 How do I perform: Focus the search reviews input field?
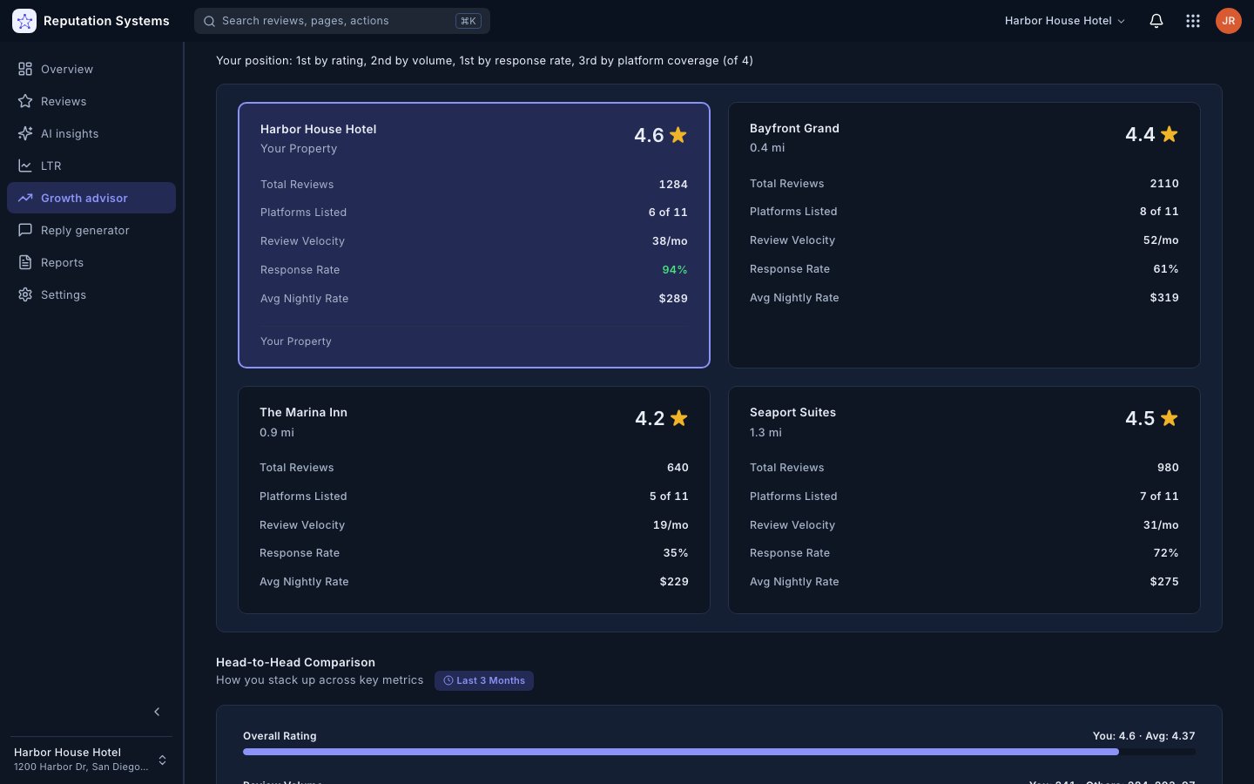click(x=342, y=21)
